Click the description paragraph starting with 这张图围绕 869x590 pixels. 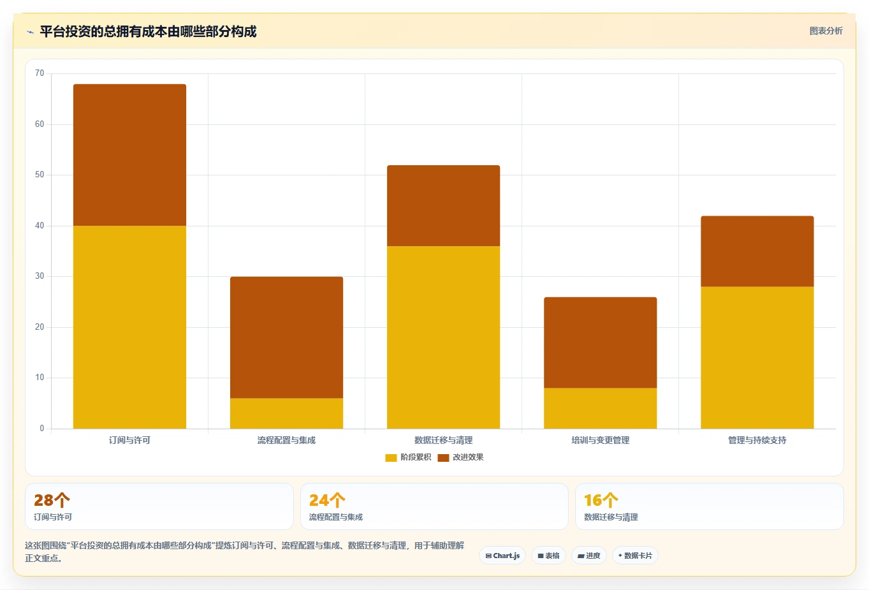[245, 552]
